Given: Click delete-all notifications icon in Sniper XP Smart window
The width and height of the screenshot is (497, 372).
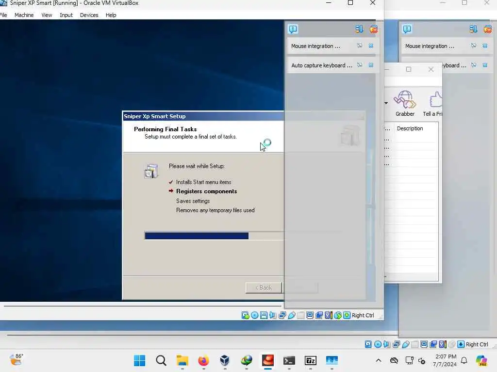Looking at the screenshot, I should pyautogui.click(x=373, y=29).
